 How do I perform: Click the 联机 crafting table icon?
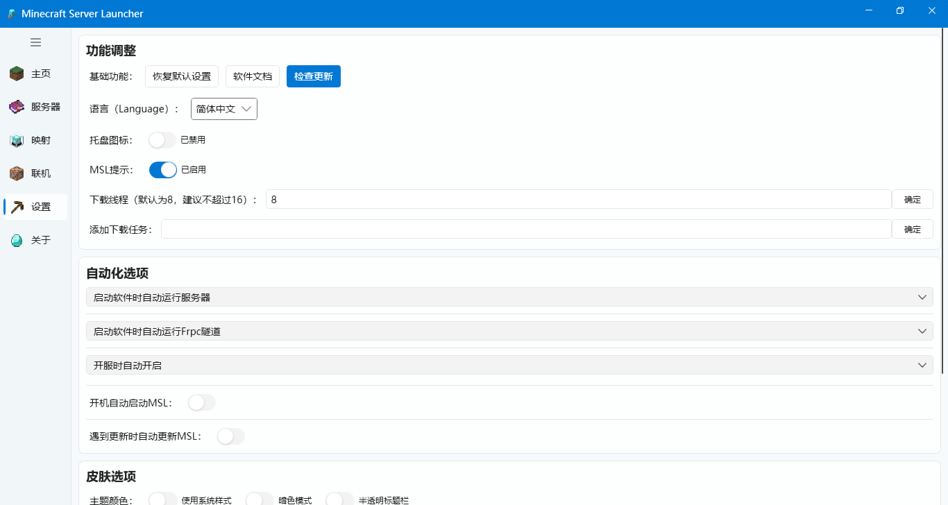coord(17,173)
